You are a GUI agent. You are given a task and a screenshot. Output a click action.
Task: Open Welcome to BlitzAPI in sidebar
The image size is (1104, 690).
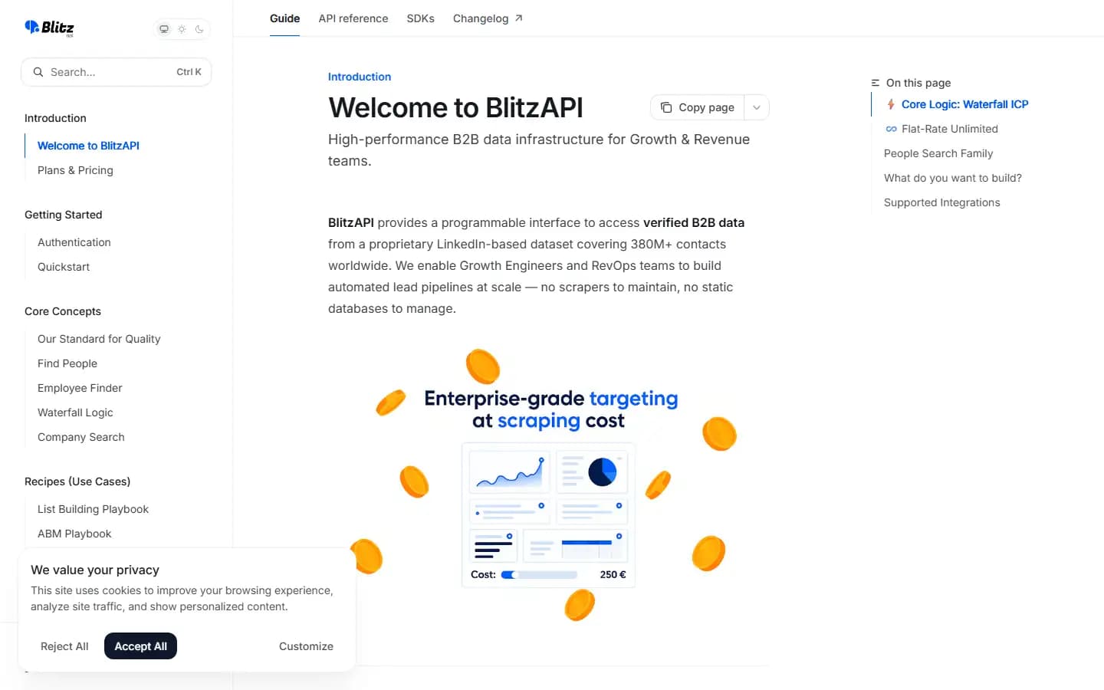[88, 146]
